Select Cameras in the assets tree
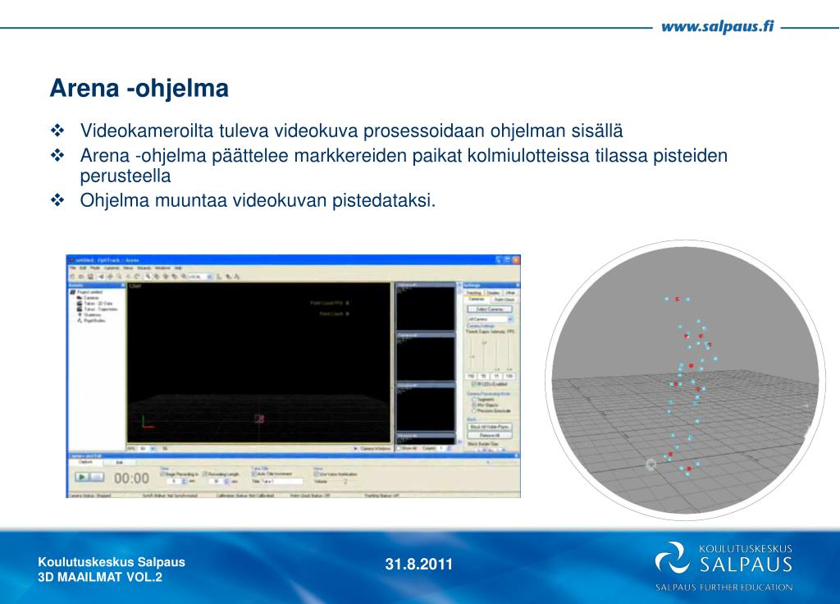The image size is (840, 604). (x=89, y=298)
